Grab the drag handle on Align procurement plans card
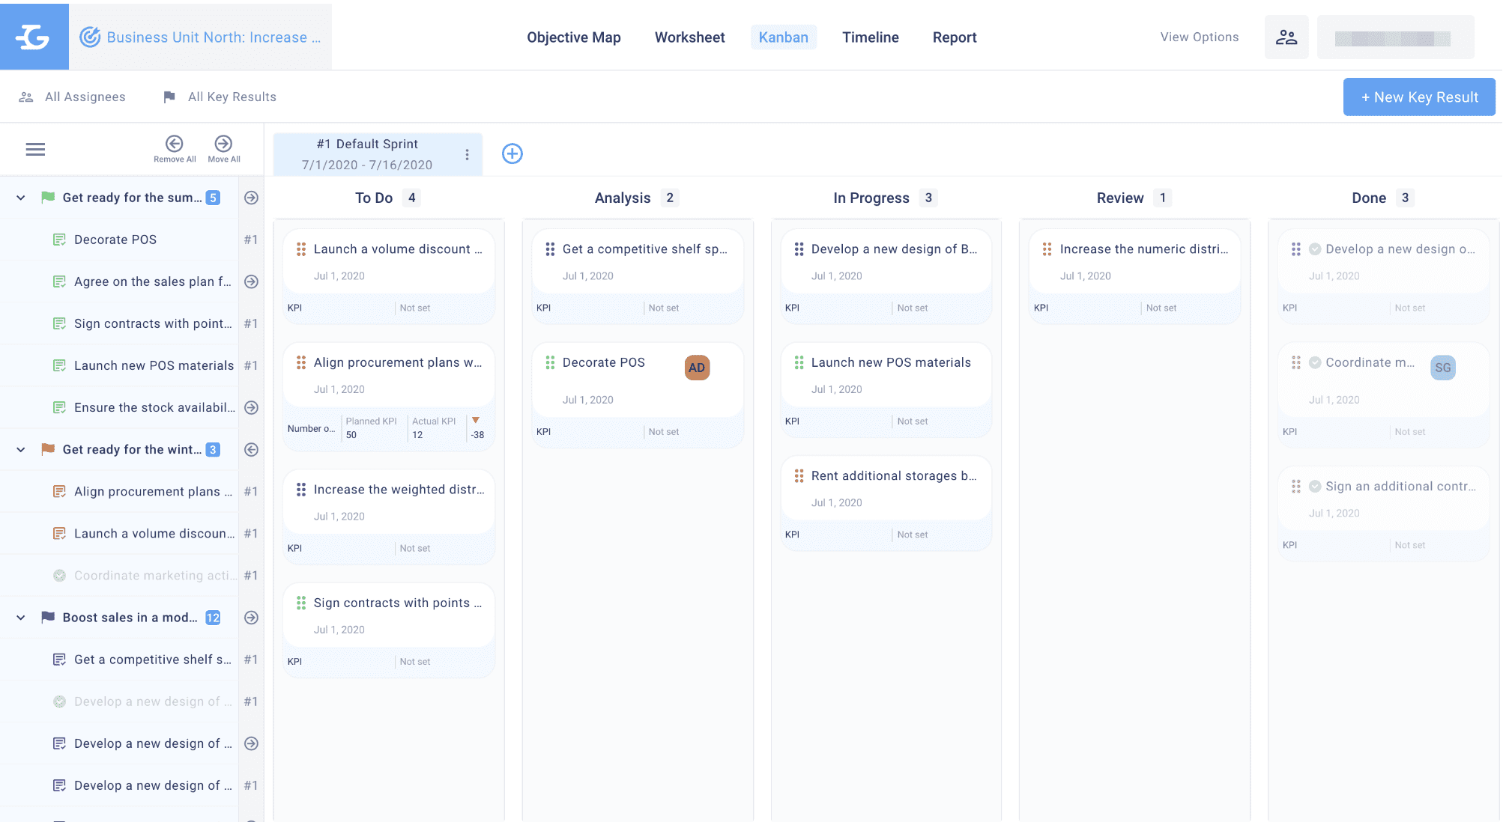 point(301,362)
